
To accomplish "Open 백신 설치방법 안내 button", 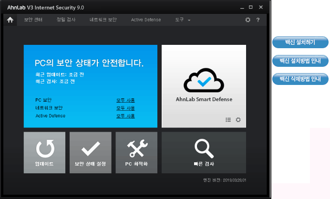I will [300, 61].
